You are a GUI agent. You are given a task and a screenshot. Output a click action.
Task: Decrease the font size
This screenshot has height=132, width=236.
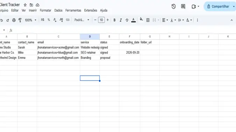tap(95, 20)
